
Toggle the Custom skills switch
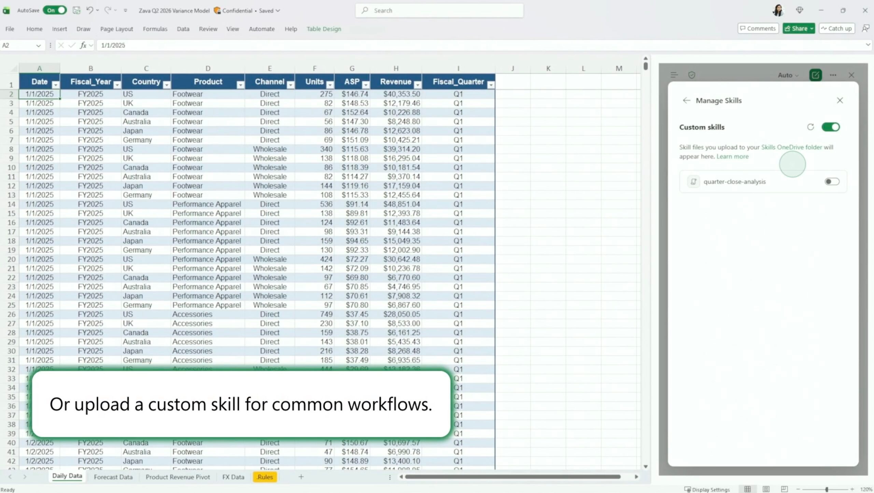[831, 127]
